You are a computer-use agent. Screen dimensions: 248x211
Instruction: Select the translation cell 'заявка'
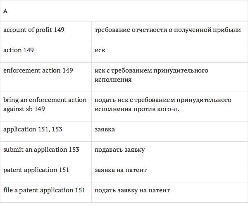click(x=105, y=129)
